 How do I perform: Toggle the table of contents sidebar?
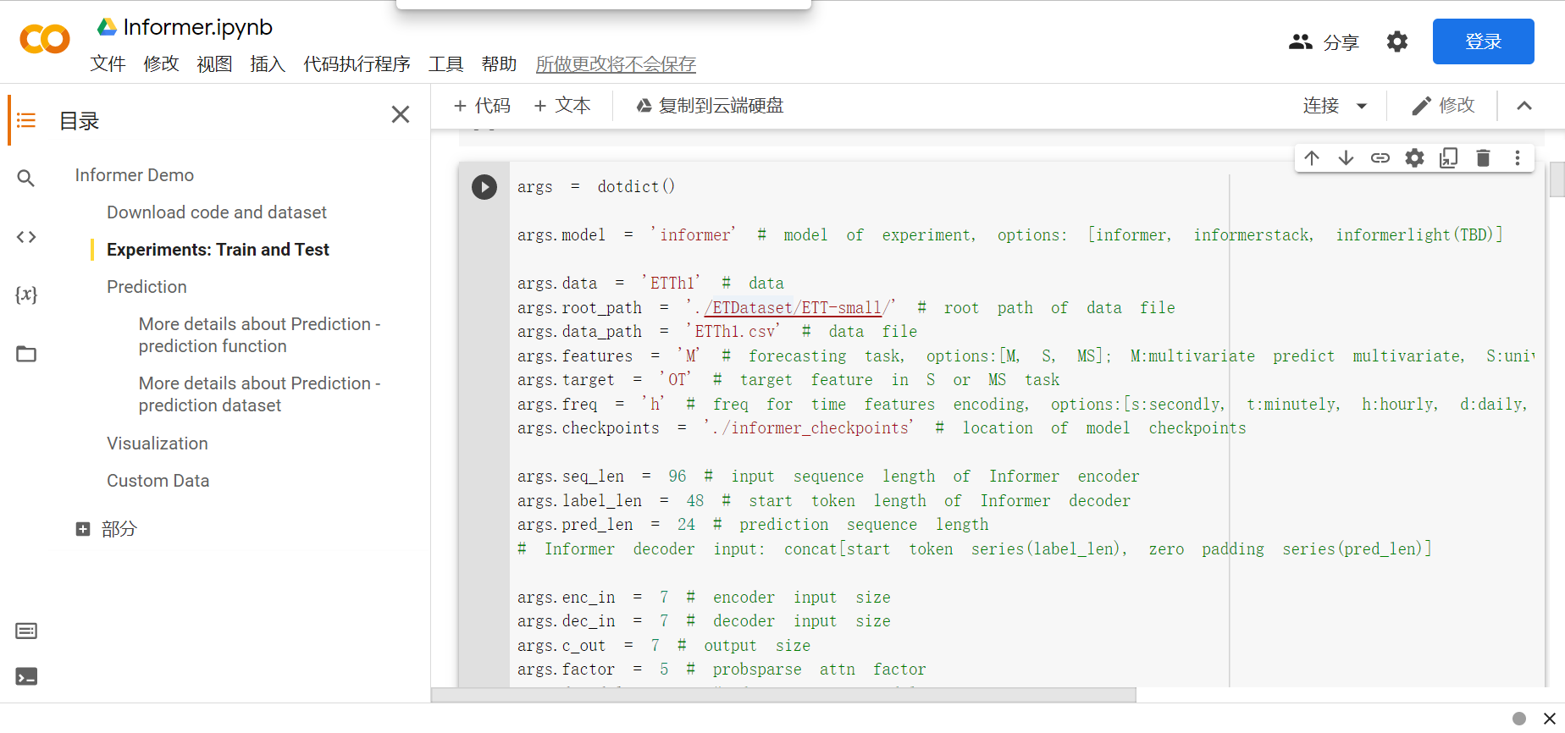25,119
